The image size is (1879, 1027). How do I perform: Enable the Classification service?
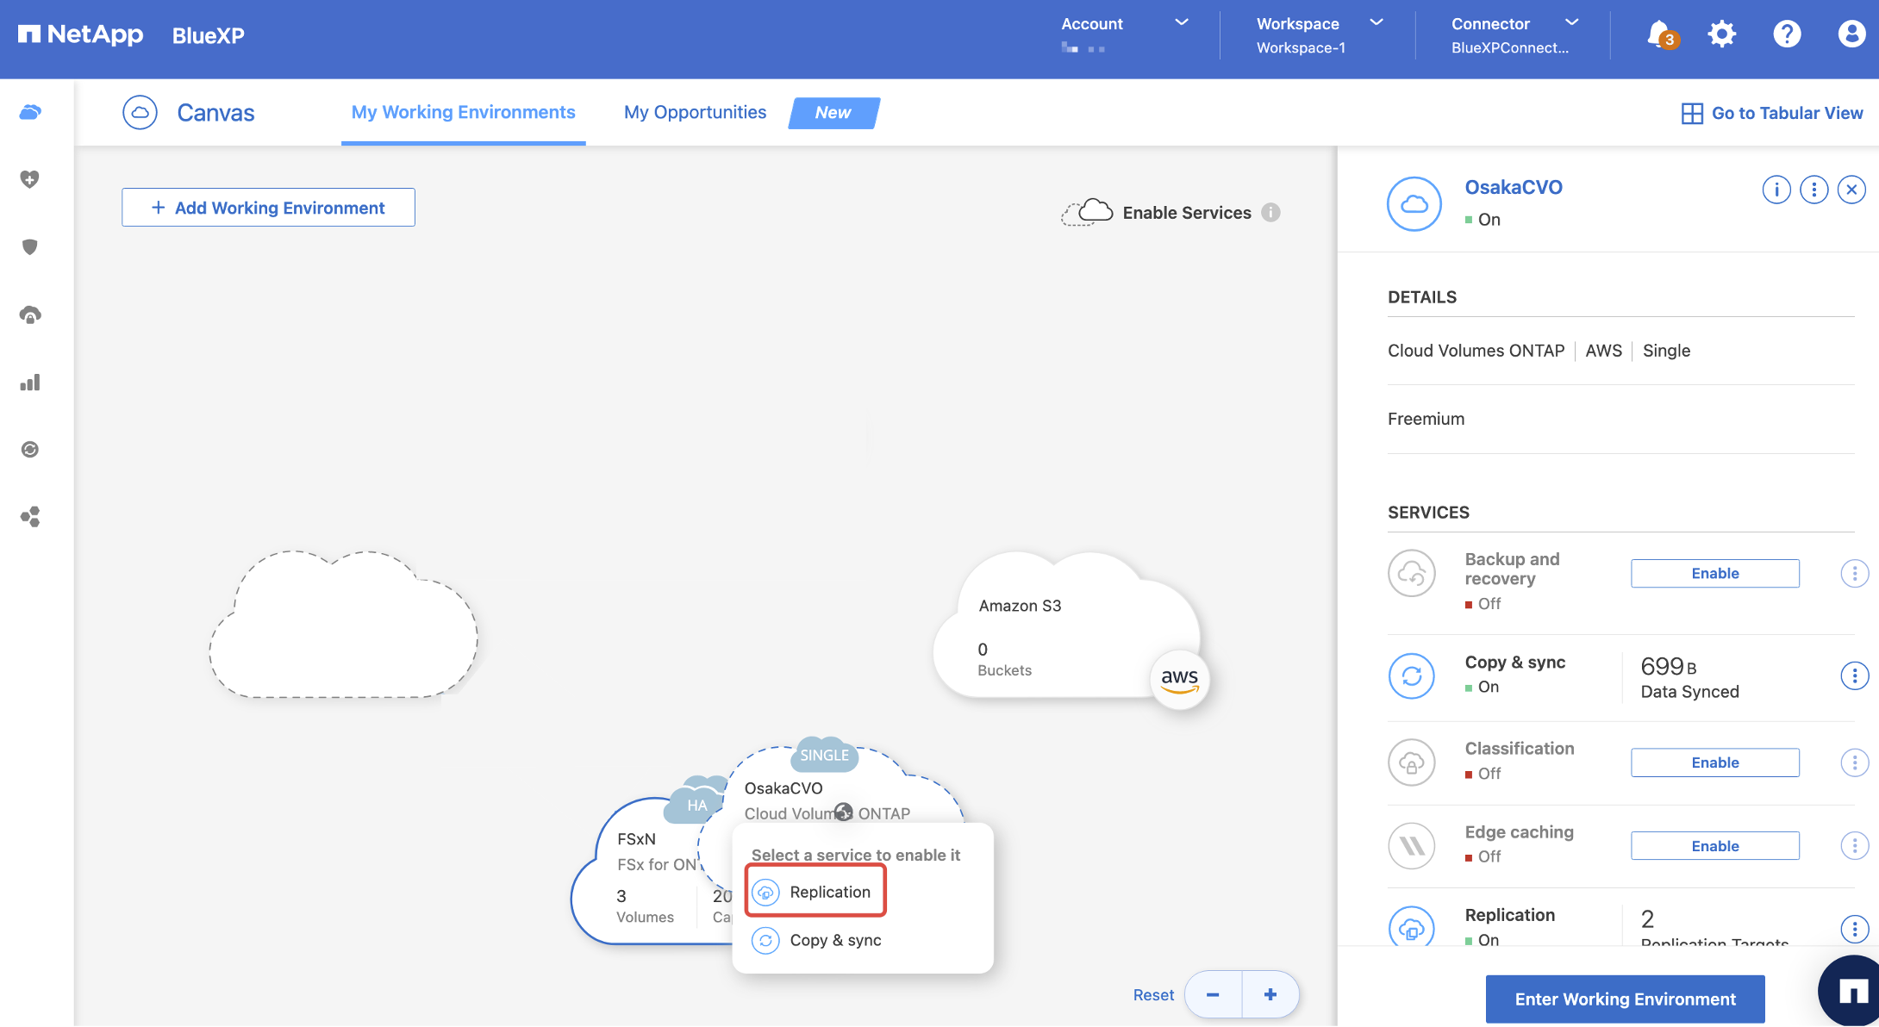1714,762
